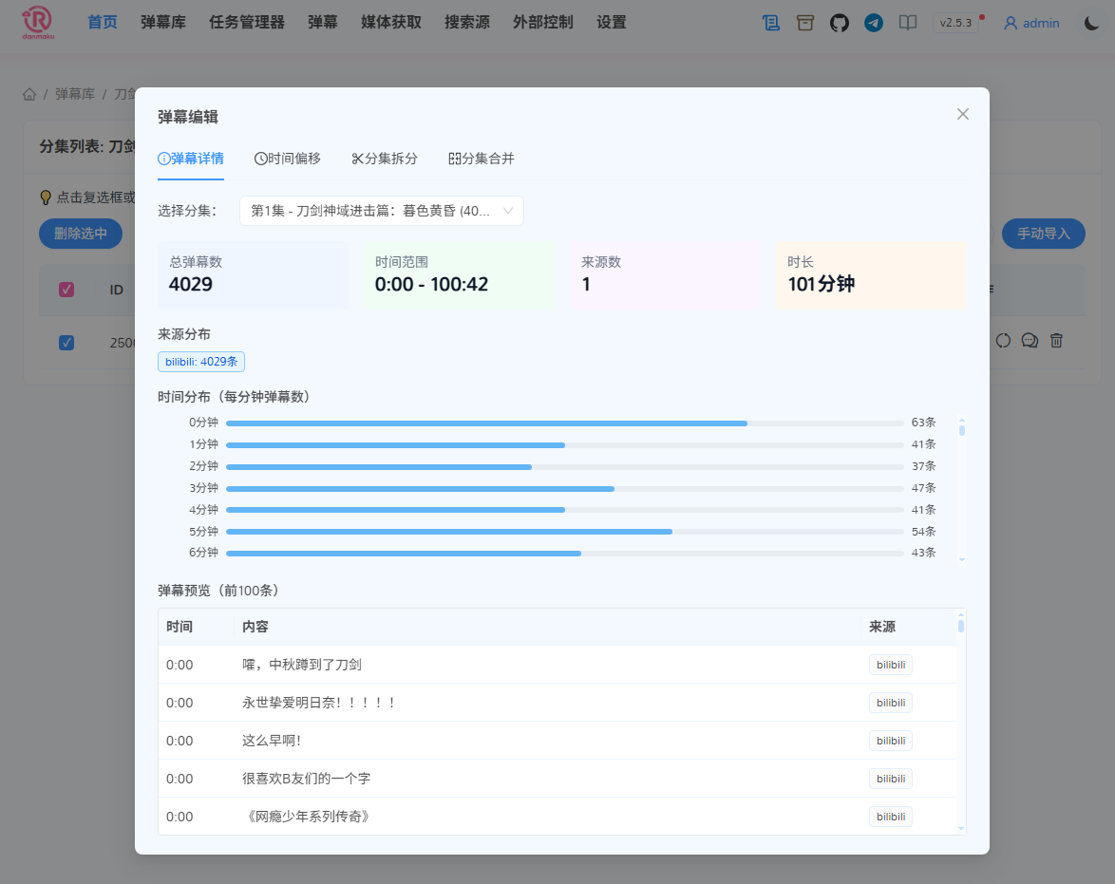Toggle dark mode with the moon icon
This screenshot has height=884, width=1115.
click(x=1091, y=22)
